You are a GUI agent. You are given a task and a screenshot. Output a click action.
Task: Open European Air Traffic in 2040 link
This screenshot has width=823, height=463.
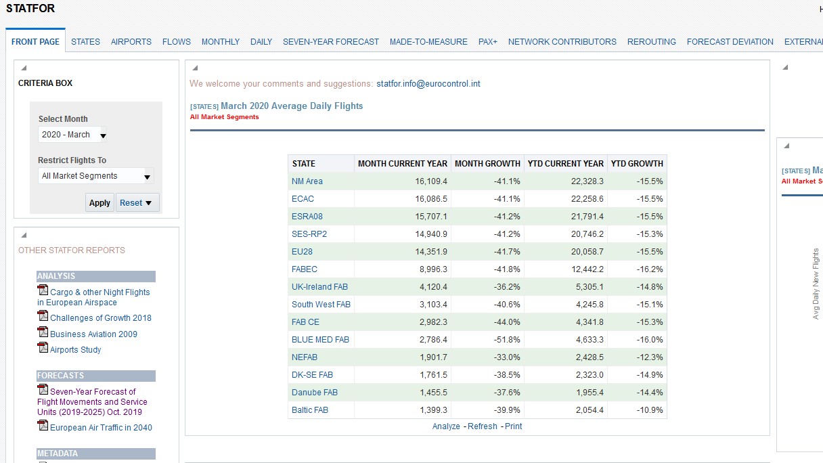[x=101, y=427]
